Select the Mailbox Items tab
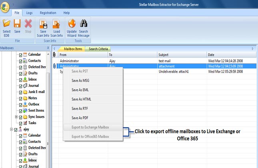Screen dimensions: 258x168 coord(72,49)
